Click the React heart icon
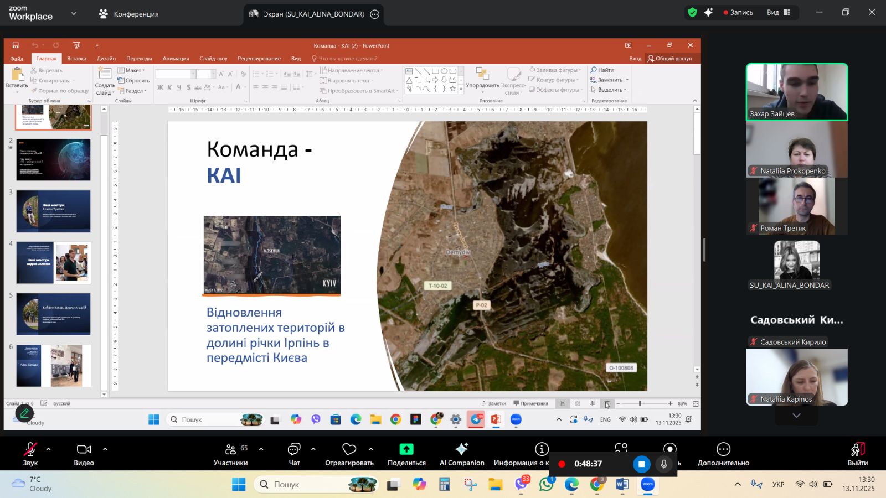886x498 pixels. coord(349,449)
